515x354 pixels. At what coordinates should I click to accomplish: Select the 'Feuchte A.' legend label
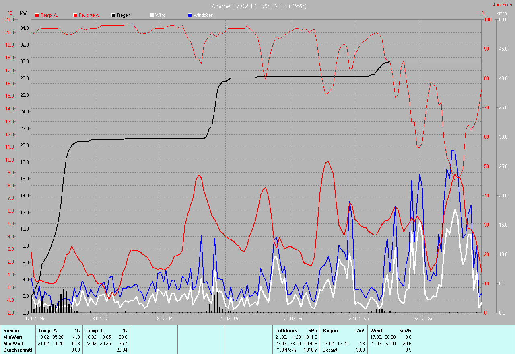[x=89, y=15]
